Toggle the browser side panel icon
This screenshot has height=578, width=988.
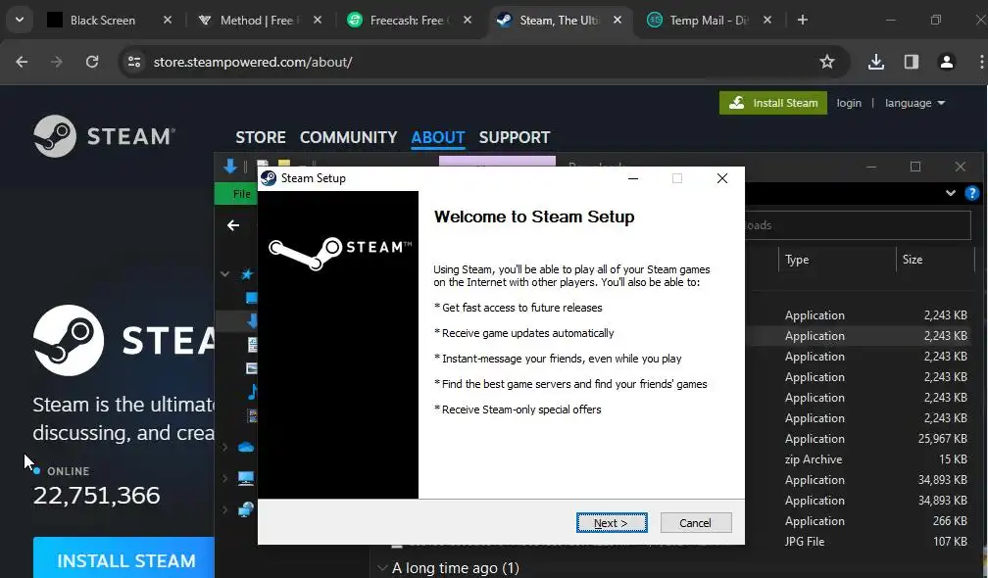[912, 62]
